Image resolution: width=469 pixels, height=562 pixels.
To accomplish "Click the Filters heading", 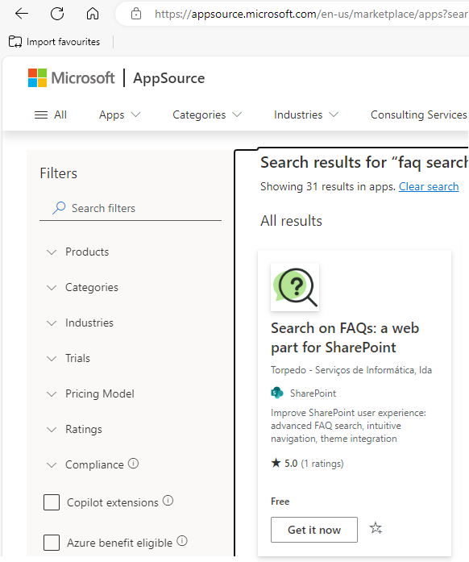I will pyautogui.click(x=58, y=173).
